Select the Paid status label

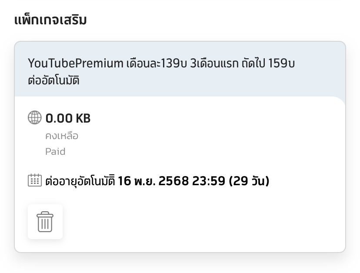pos(55,152)
